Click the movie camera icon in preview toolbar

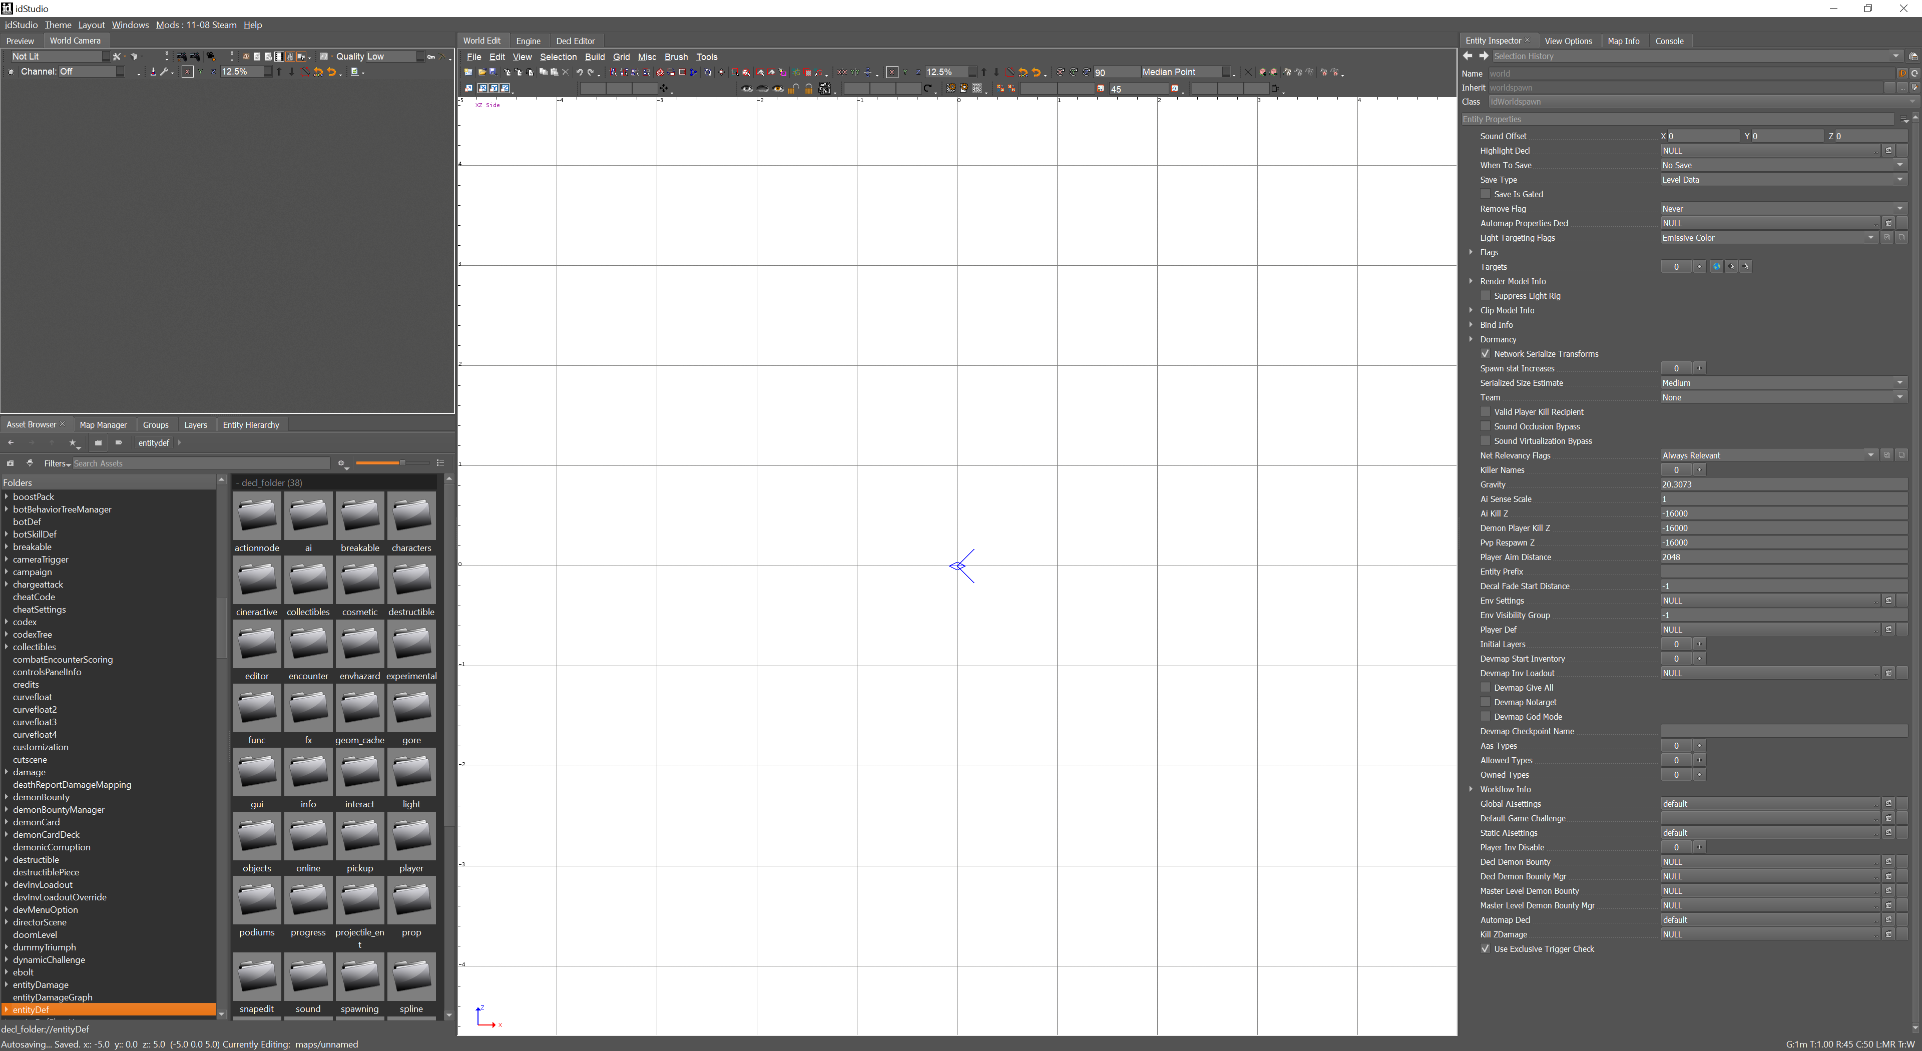tap(211, 57)
